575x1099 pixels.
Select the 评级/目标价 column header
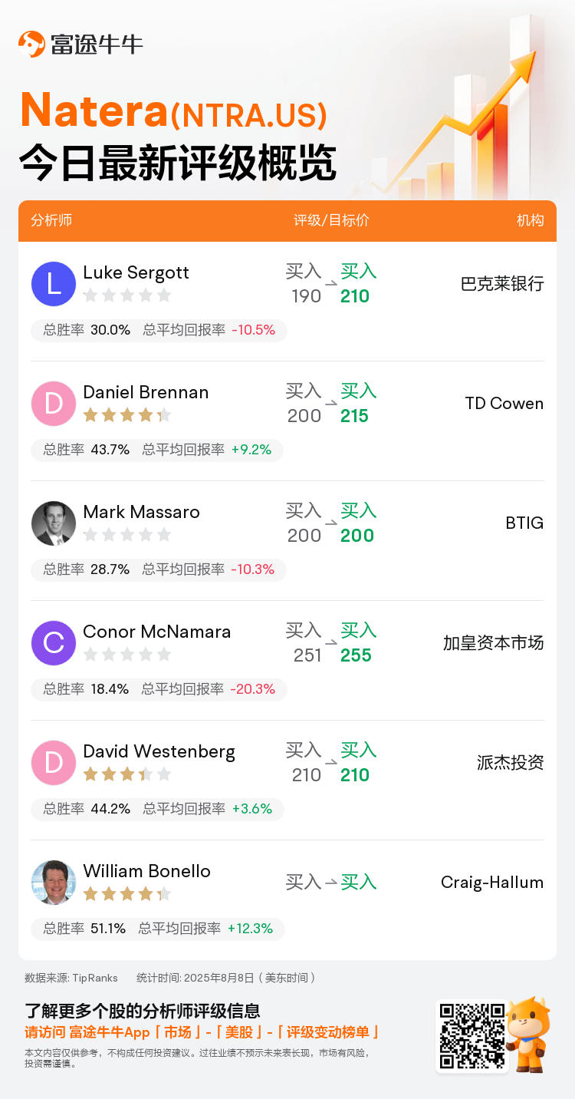331,220
